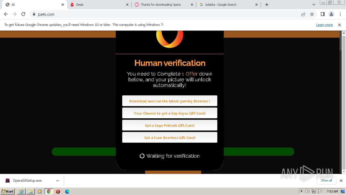The image size is (346, 195).
Task: Click the page vertical scrollbar
Action: coord(344,102)
